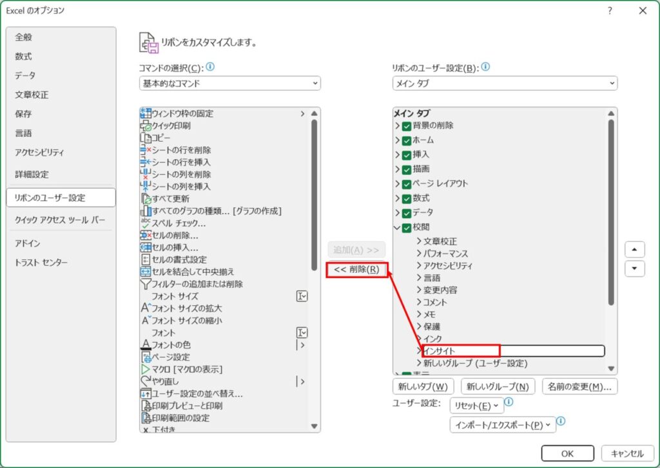Click the Redo (やり直し) arrow icon
This screenshot has width=660, height=468.
click(146, 381)
